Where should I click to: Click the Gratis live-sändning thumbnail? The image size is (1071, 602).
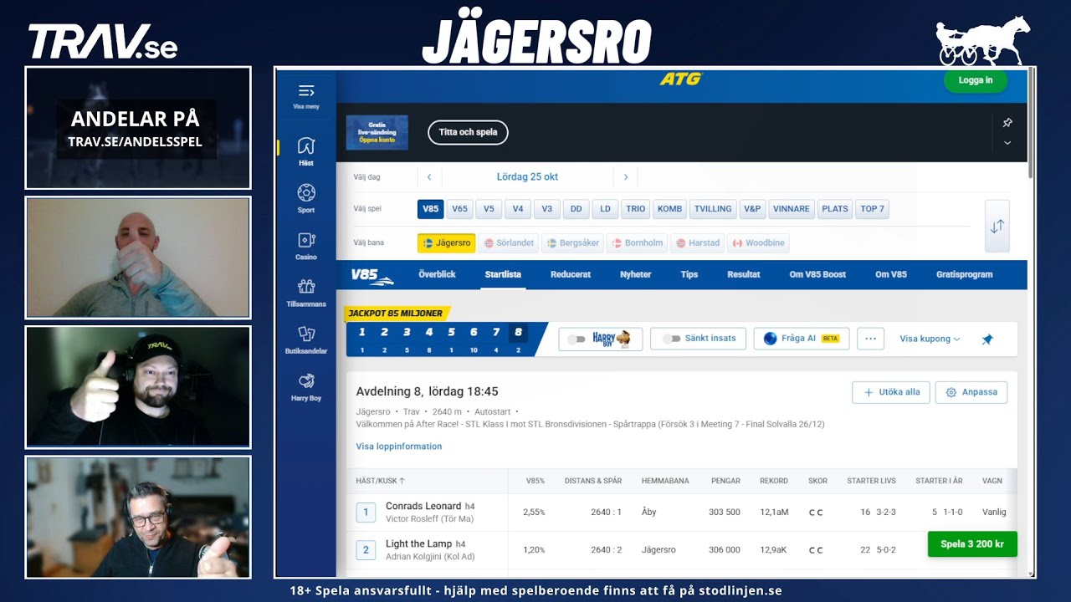[x=377, y=133]
